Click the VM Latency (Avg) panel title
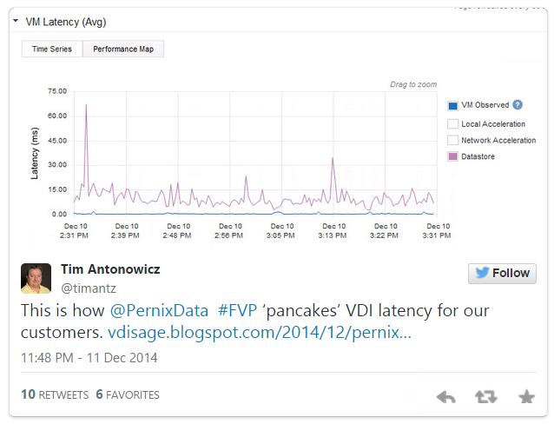The width and height of the screenshot is (554, 424). tap(66, 22)
